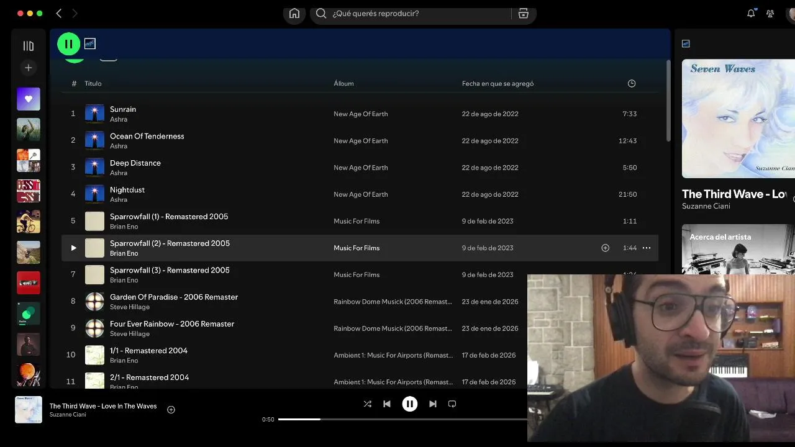The height and width of the screenshot is (447, 795).
Task: Open Steve Hillage link under Garden Of Paradise
Action: (130, 307)
